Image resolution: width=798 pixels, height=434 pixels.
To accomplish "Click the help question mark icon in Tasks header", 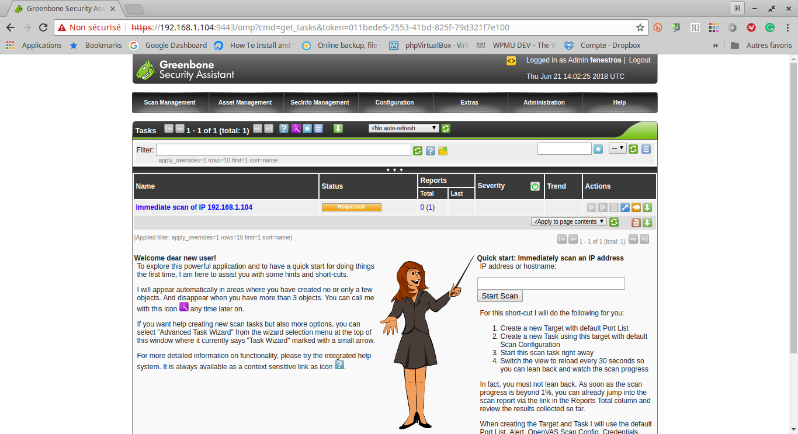I will 284,129.
